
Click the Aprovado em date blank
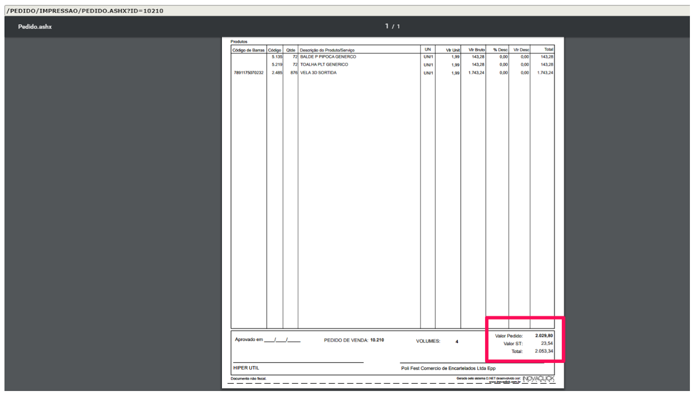point(282,340)
